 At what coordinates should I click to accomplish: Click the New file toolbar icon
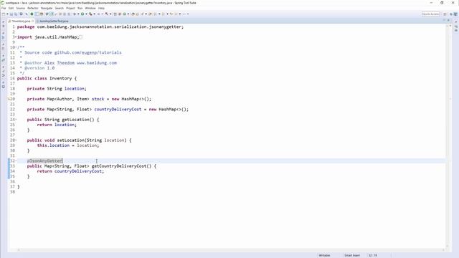(x=4, y=14)
